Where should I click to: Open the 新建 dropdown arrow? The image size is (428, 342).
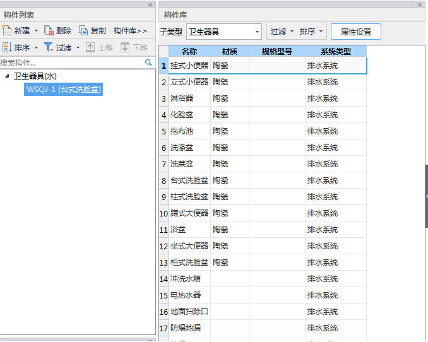click(36, 31)
